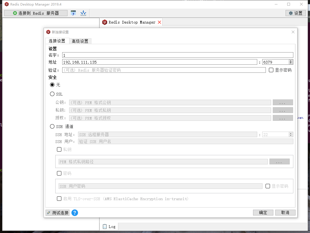Decrease the SSH port 22 with down arrow
This screenshot has width=310, height=233.
(291, 136)
